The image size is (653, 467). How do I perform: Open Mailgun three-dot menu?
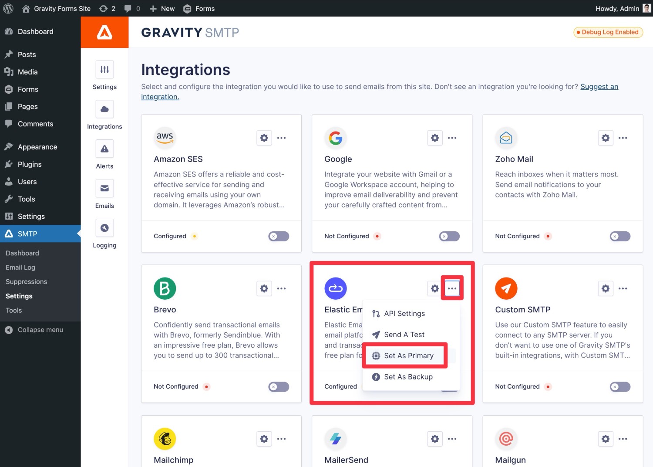point(623,439)
